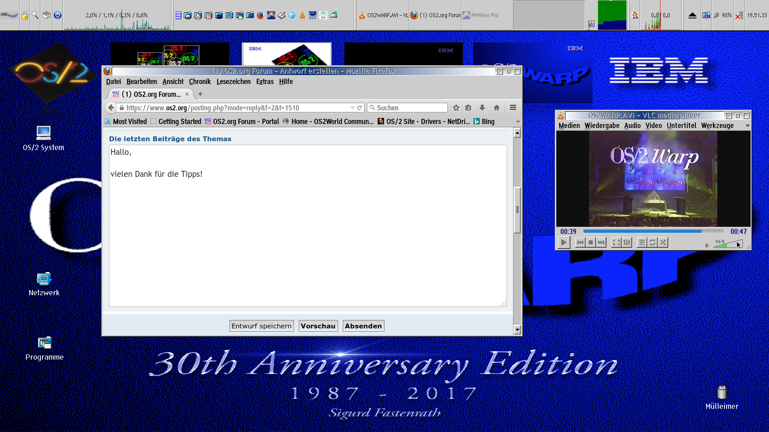Screen dimensions: 769x432
Task: Select the Mülleimer trash icon
Action: click(722, 398)
